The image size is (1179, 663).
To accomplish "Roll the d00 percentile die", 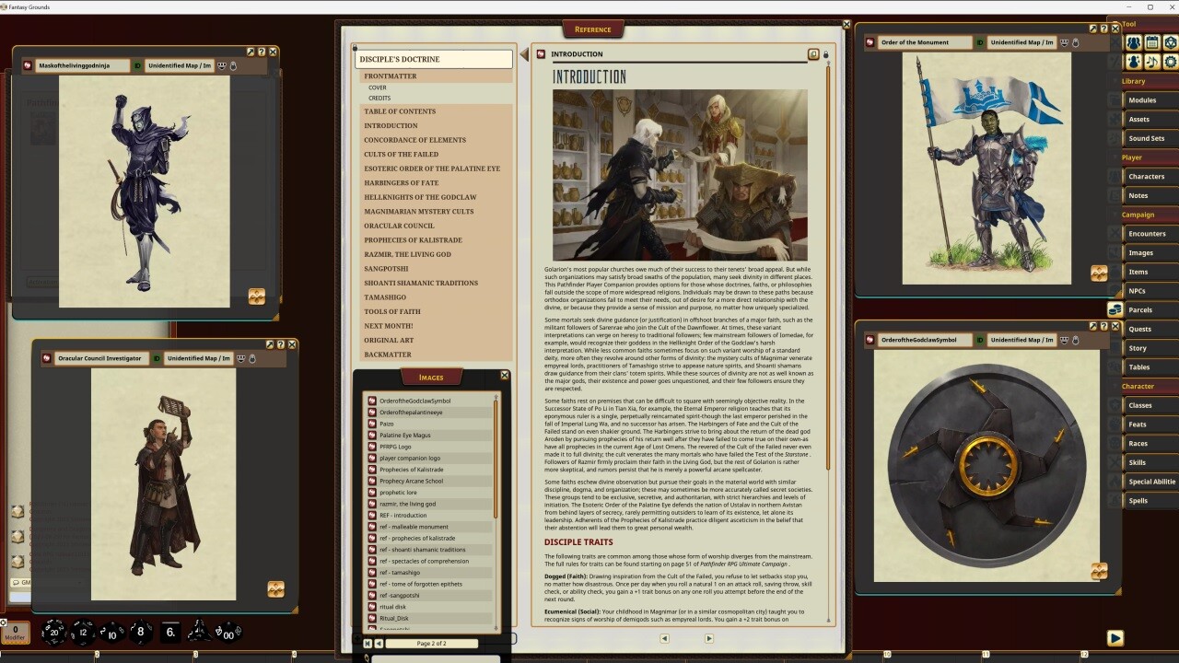I will (226, 633).
